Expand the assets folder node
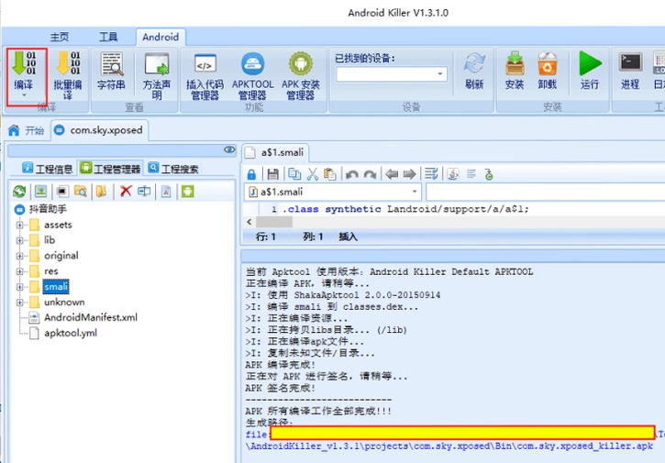Screen dimensions: 665x463 pyautogui.click(x=19, y=225)
